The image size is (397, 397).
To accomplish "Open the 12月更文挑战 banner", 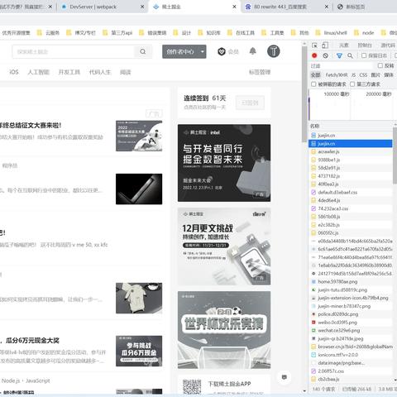I will (224, 246).
